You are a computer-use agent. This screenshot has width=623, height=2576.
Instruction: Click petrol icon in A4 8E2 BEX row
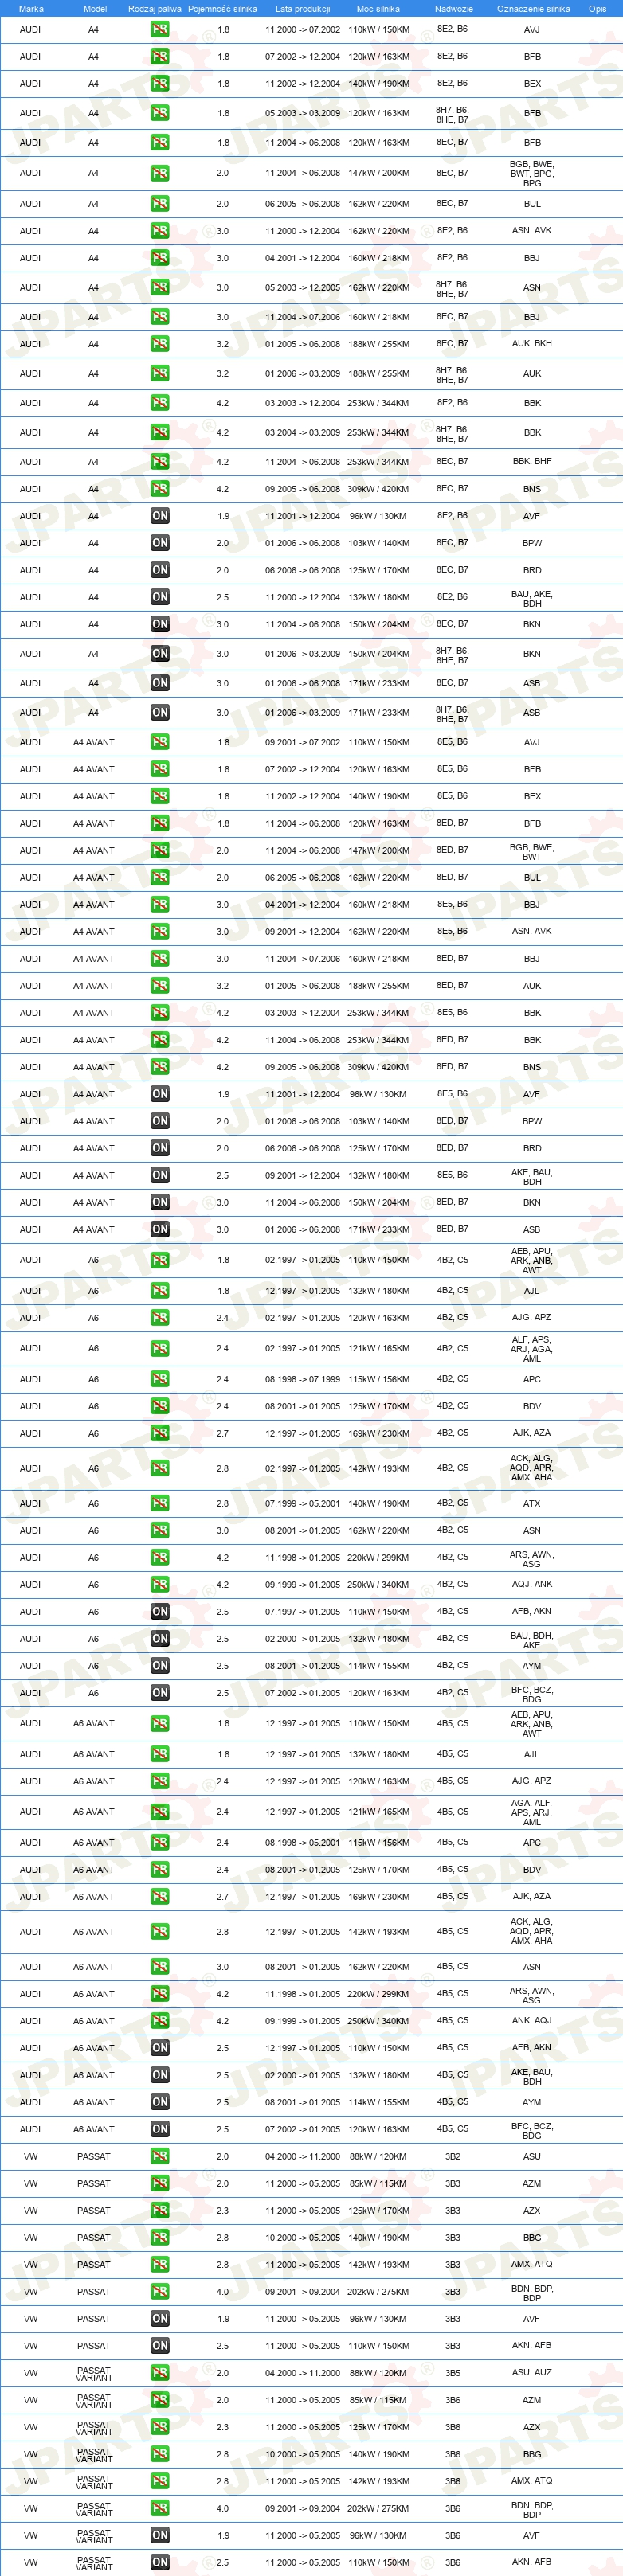(x=160, y=84)
